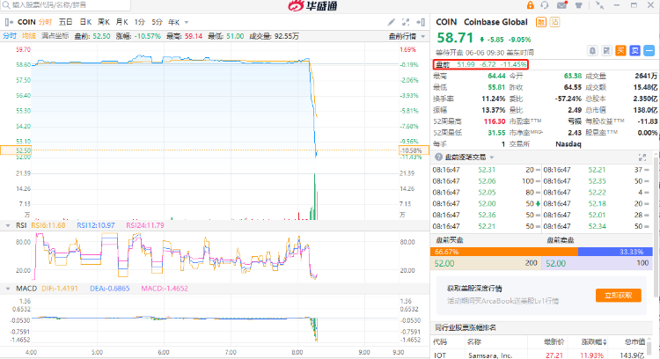This screenshot has width=660, height=359.
Task: Select the 分时 chart tab
Action: click(46, 22)
